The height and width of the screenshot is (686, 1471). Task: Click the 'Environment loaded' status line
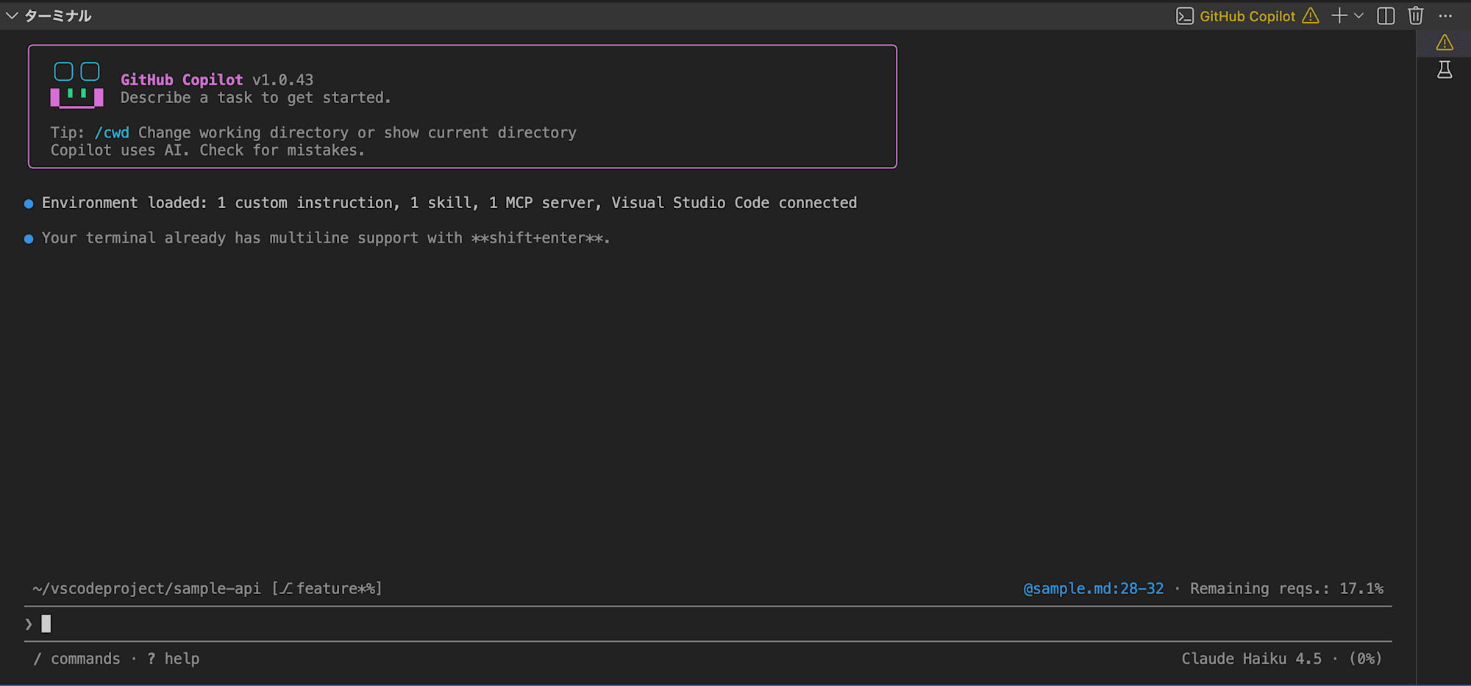[449, 203]
